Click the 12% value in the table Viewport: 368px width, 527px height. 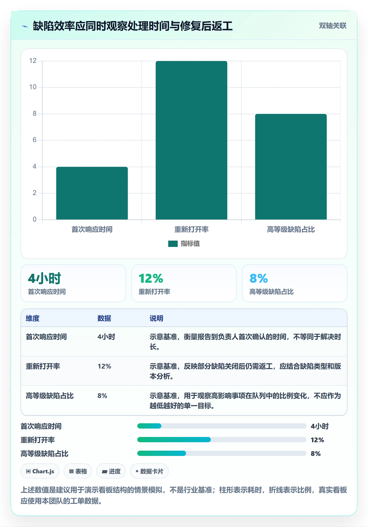[104, 366]
